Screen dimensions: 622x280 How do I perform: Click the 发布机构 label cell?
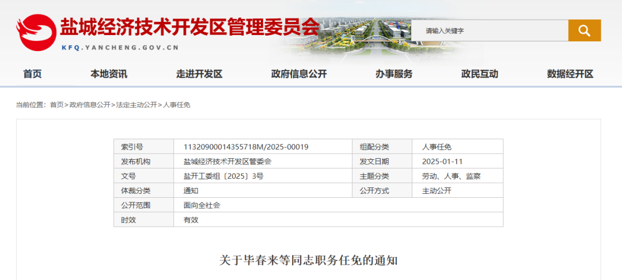pyautogui.click(x=143, y=161)
